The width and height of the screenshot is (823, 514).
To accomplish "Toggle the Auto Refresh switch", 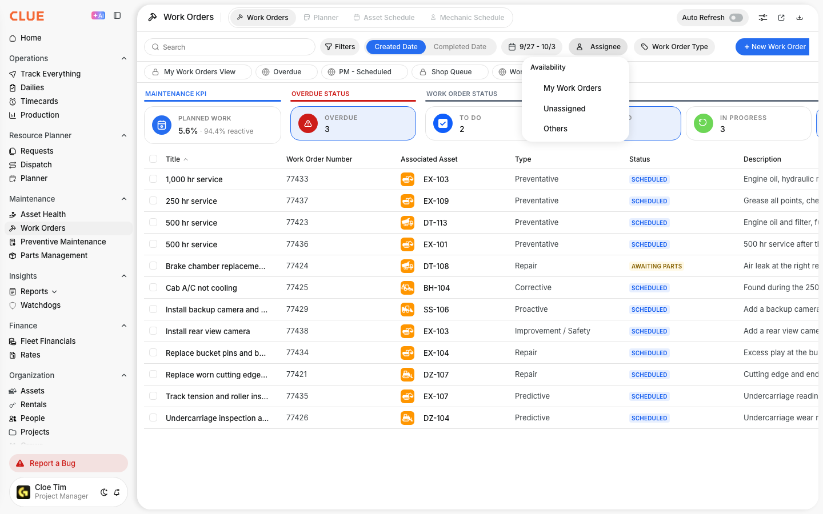I will click(736, 18).
